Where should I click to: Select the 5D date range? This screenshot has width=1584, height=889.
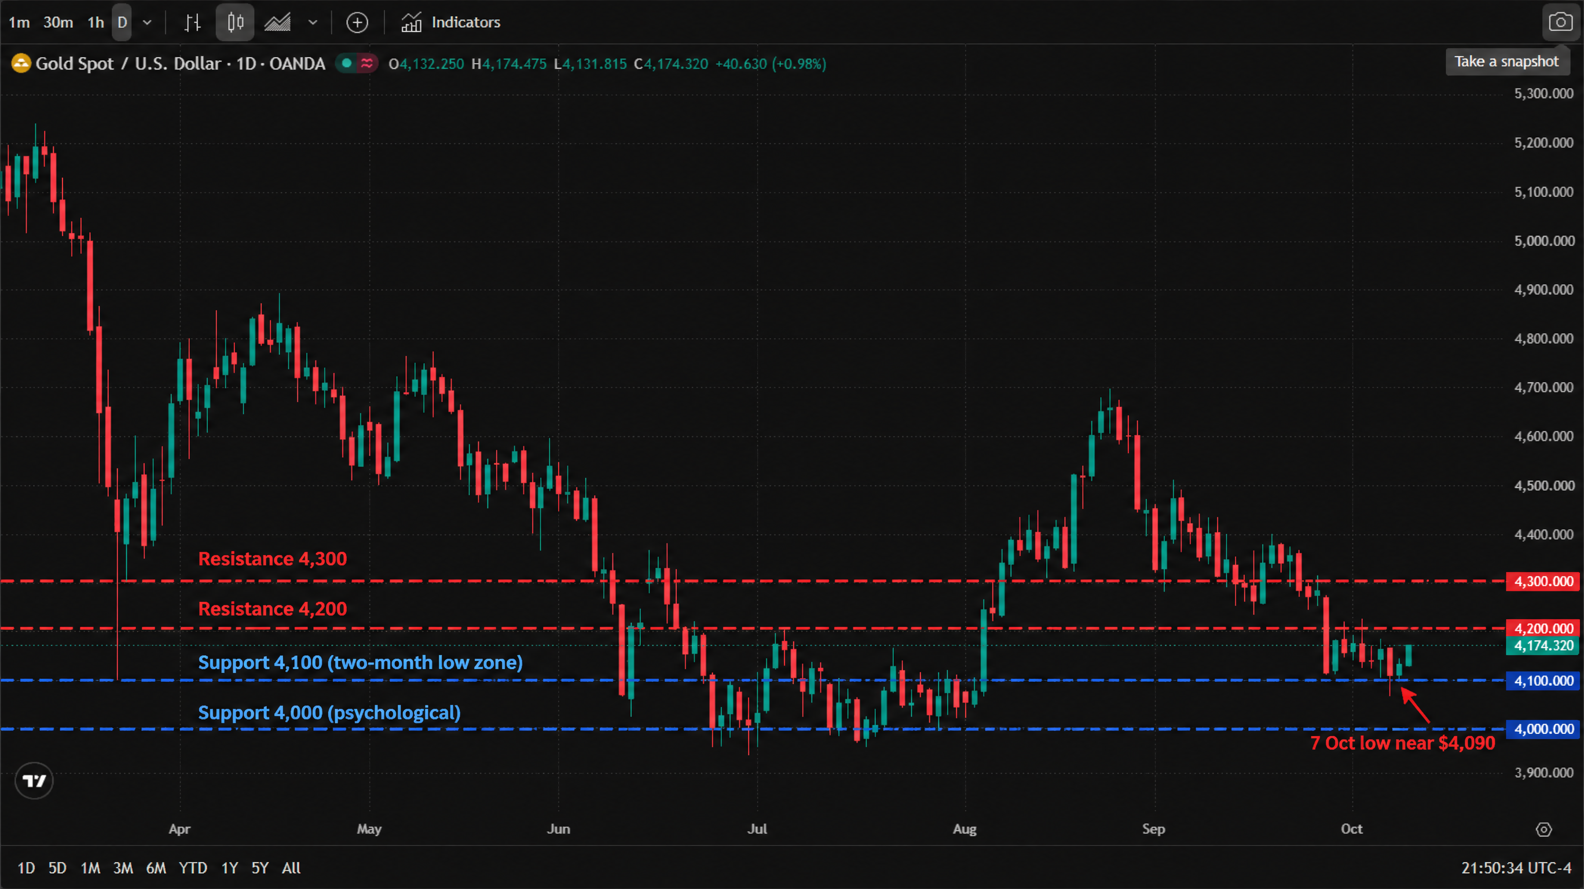point(57,868)
